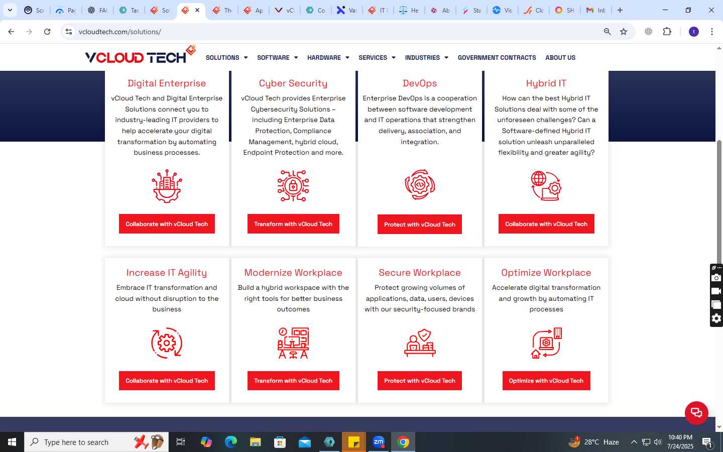This screenshot has width=723, height=452.
Task: Click the Increase IT Agility gear icon
Action: coord(167,343)
